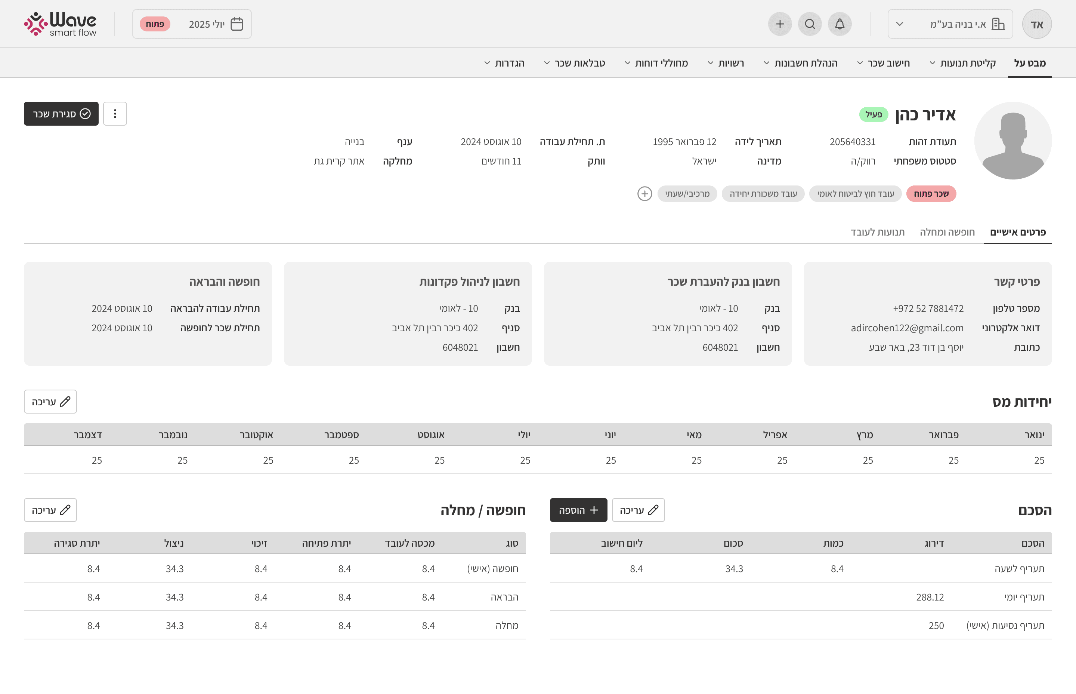Open the three-dot more options menu
Viewport: 1076px width, 694px height.
(x=115, y=114)
